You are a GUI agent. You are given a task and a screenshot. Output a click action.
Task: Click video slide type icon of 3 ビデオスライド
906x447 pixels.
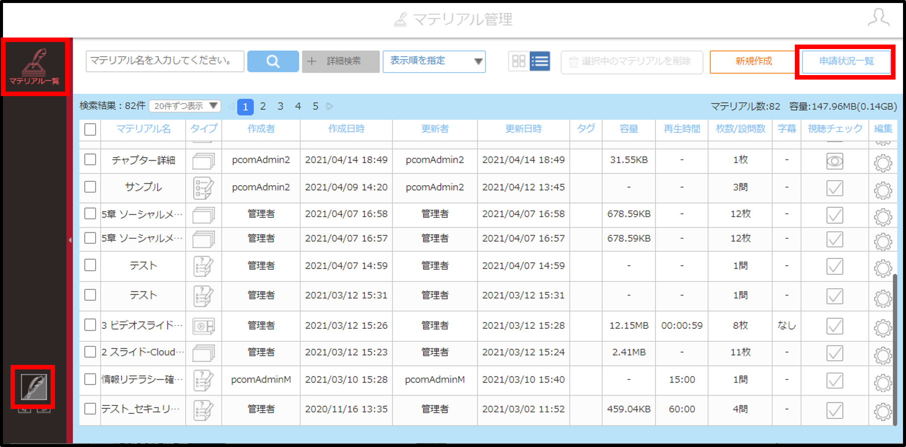coord(203,326)
